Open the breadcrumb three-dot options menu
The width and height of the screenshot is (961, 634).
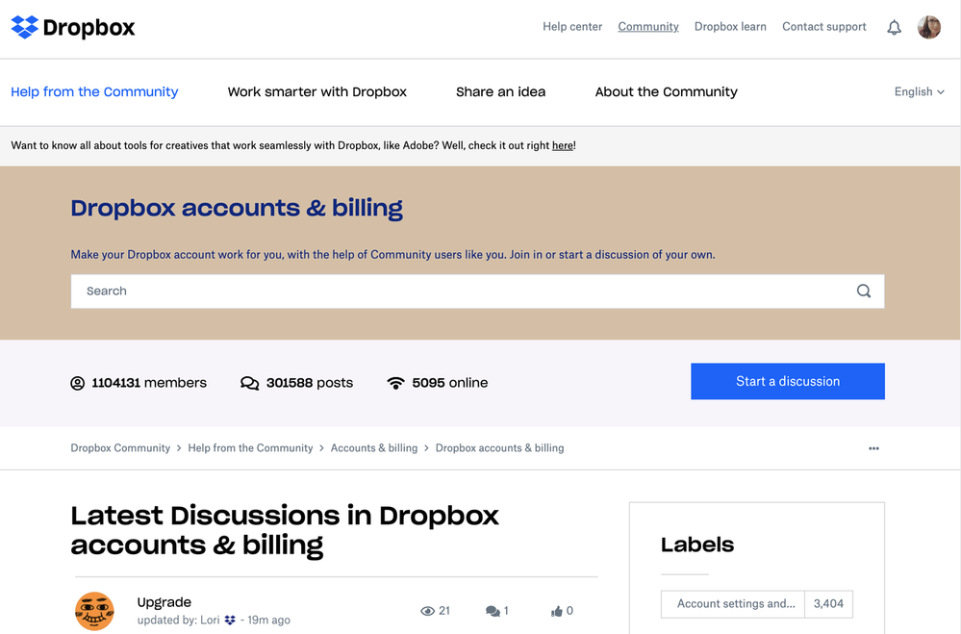pyautogui.click(x=873, y=448)
